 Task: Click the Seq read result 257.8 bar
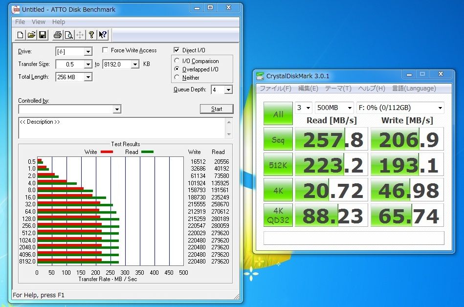(331, 139)
